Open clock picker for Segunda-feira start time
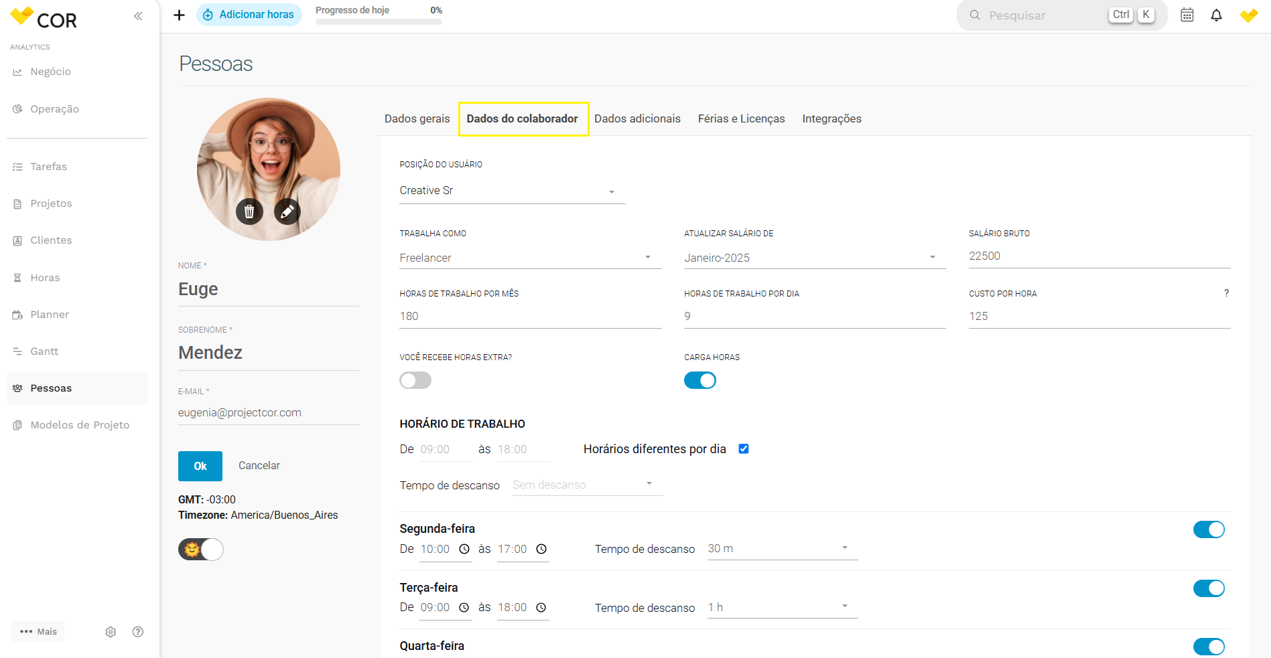Screen dimensions: 1271x658 (x=464, y=549)
